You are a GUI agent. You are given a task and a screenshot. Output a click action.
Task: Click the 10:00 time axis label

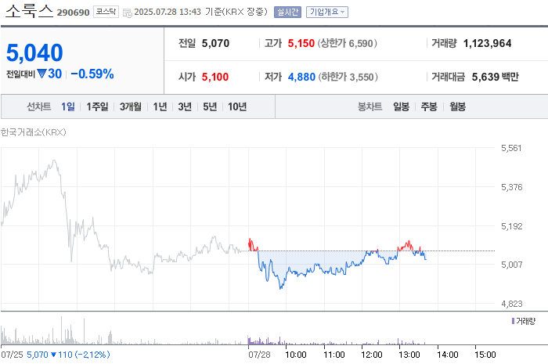pos(295,355)
